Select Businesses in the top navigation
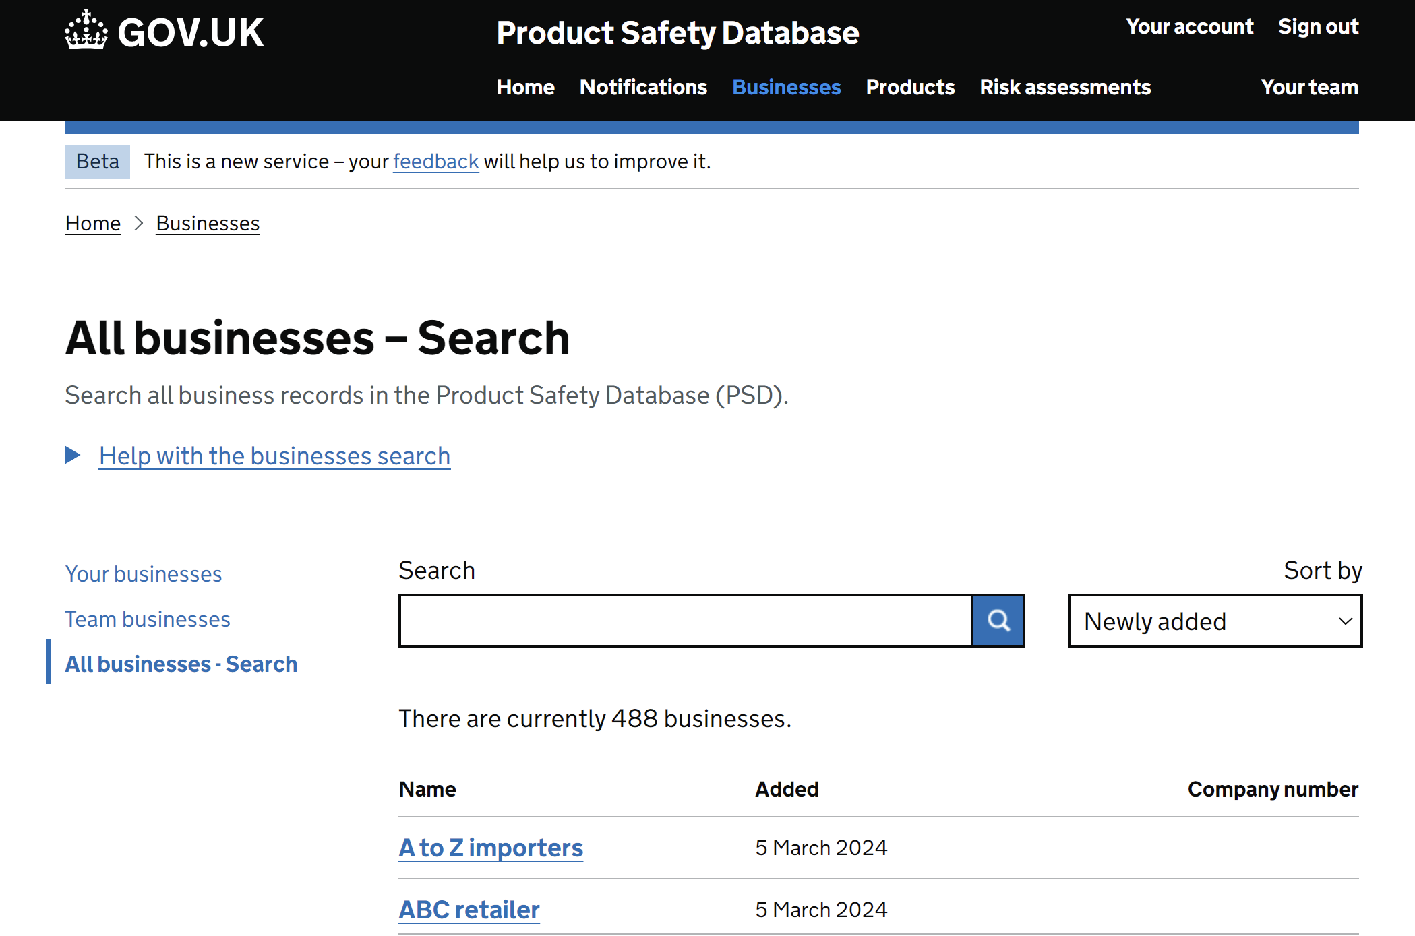The width and height of the screenshot is (1415, 936). click(x=786, y=87)
